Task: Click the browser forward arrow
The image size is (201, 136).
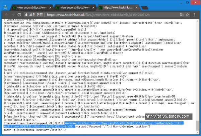Action: point(13,15)
